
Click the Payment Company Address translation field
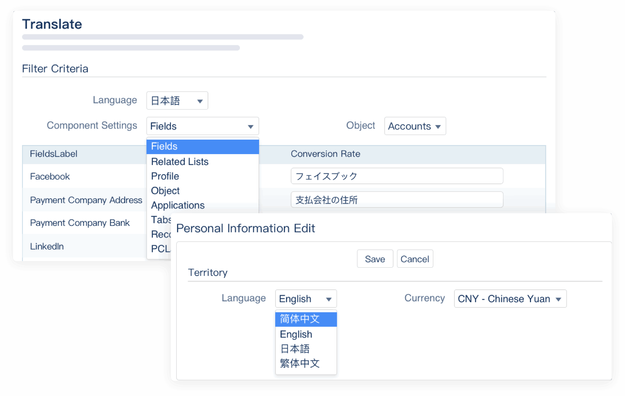pyautogui.click(x=396, y=200)
